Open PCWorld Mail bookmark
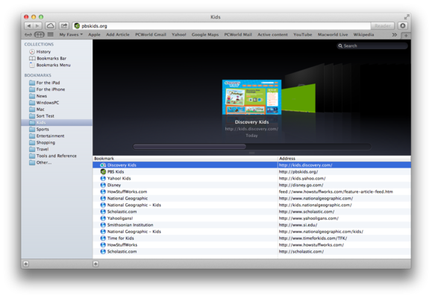 238,35
